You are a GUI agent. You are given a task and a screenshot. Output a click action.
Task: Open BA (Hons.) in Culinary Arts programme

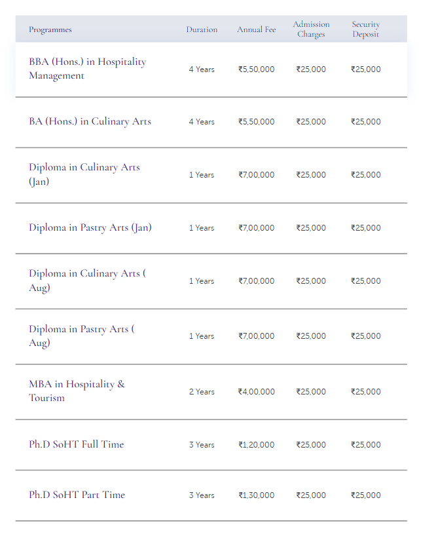click(x=90, y=121)
